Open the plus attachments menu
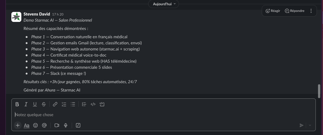 [x=18, y=125]
